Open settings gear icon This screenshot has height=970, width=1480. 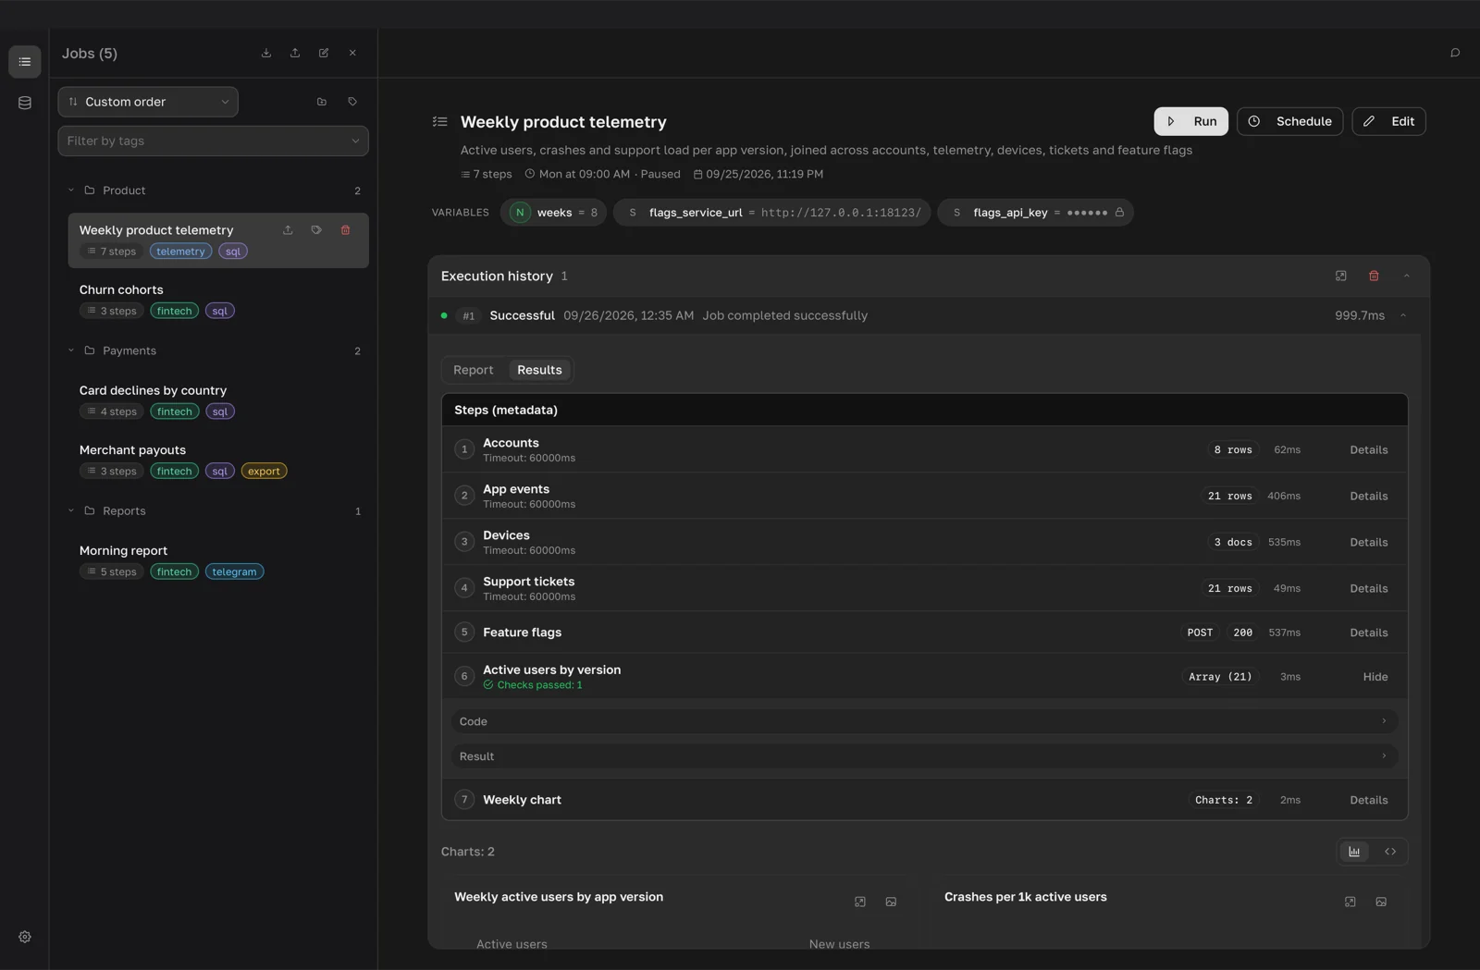pos(25,937)
